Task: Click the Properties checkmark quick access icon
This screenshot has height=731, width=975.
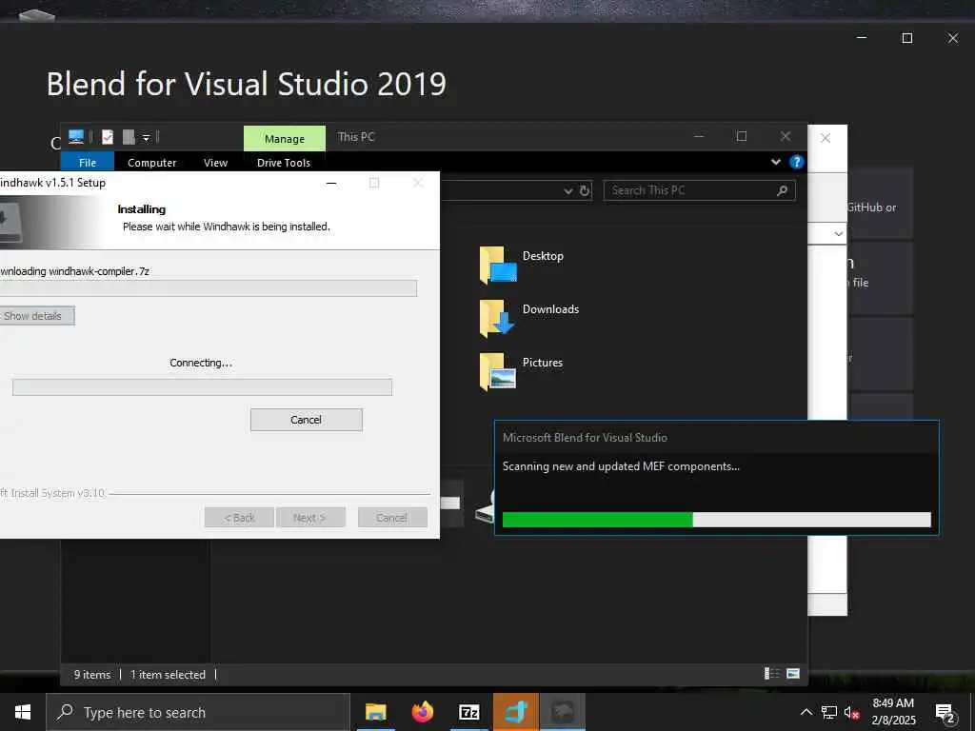Action: [x=108, y=137]
